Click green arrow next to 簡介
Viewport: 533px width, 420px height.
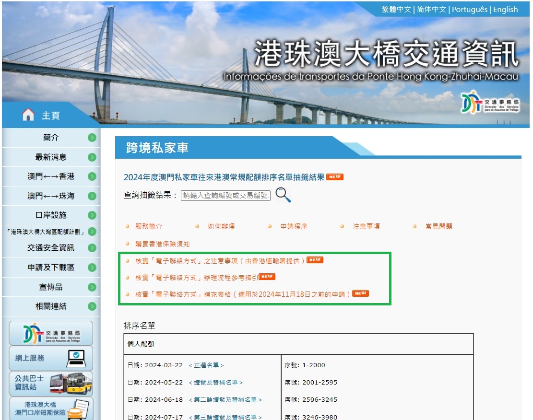[92, 138]
